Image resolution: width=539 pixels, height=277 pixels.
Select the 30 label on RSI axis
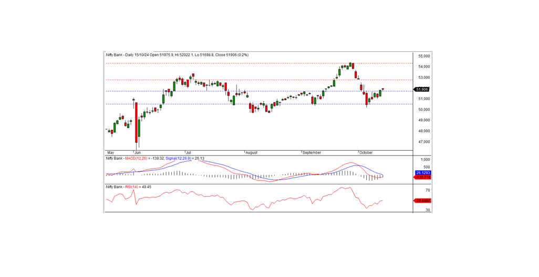point(428,210)
